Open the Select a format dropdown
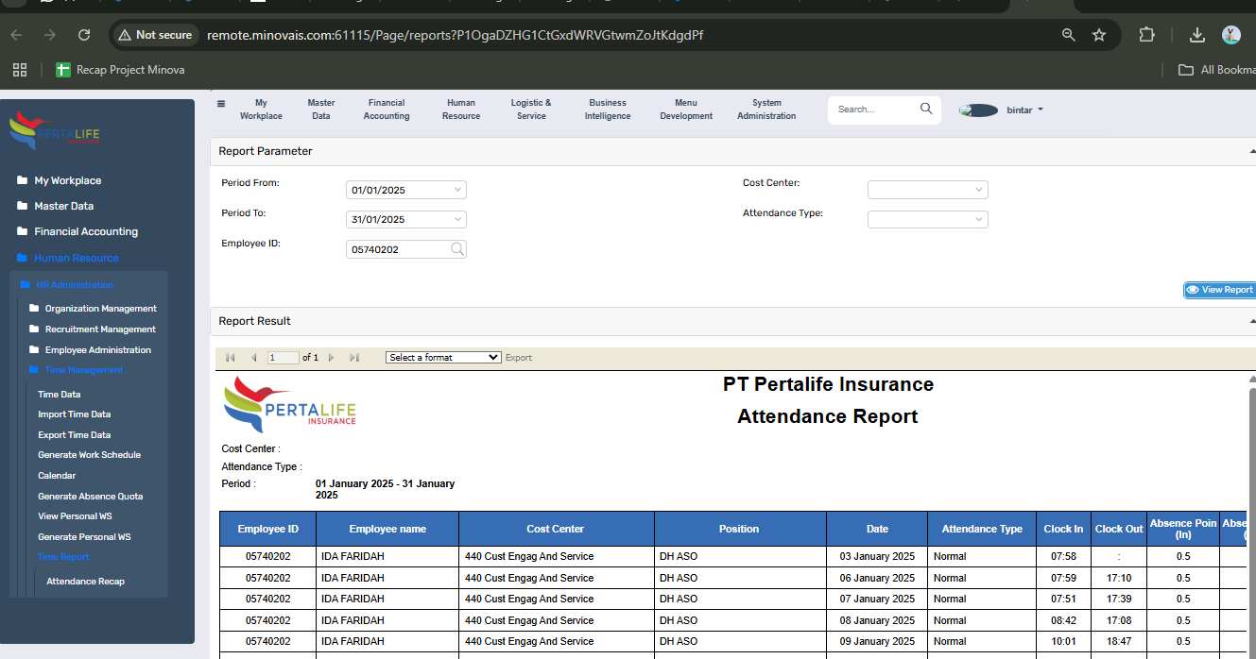 point(443,358)
